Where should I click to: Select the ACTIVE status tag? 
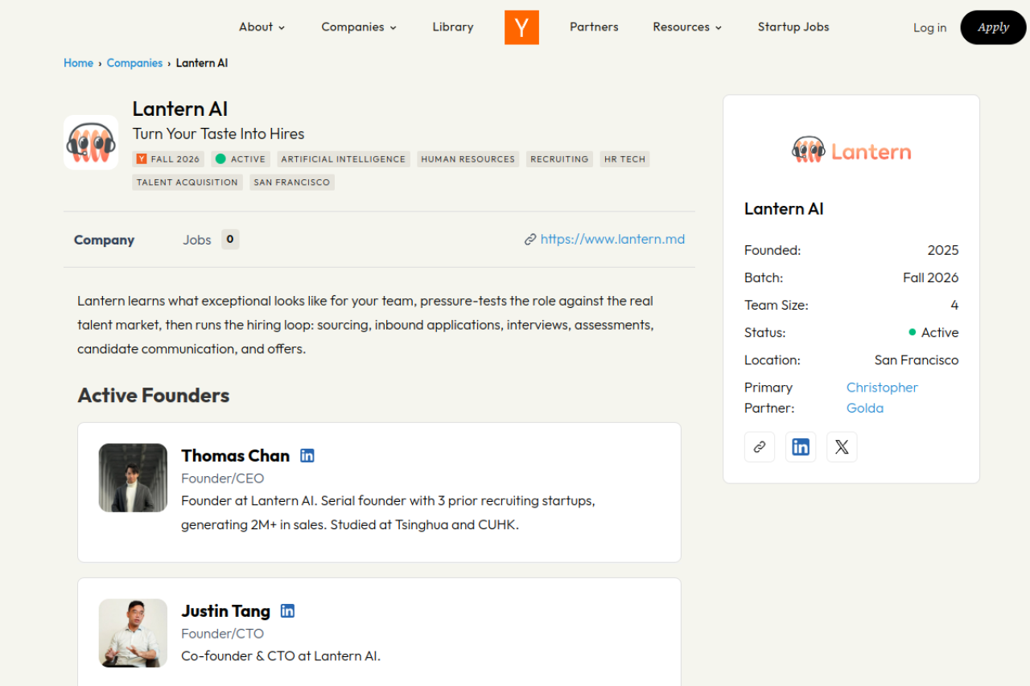coord(241,159)
